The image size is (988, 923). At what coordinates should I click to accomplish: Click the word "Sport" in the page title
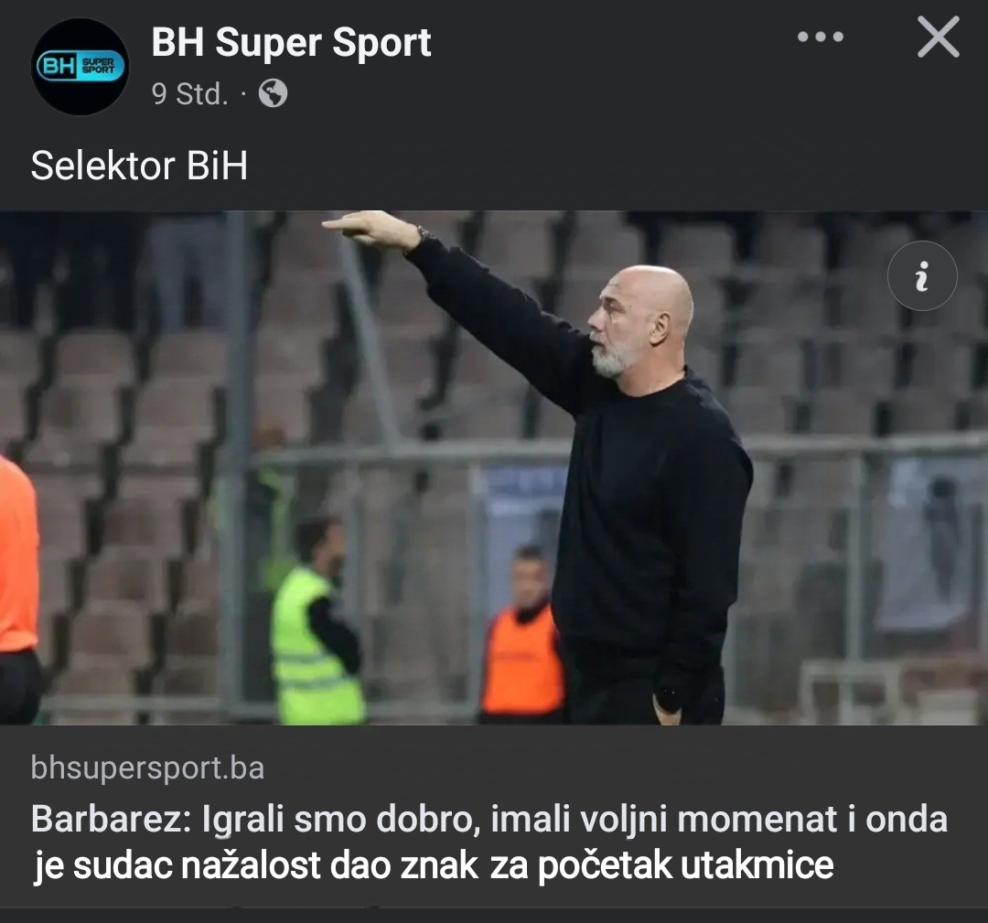[381, 44]
